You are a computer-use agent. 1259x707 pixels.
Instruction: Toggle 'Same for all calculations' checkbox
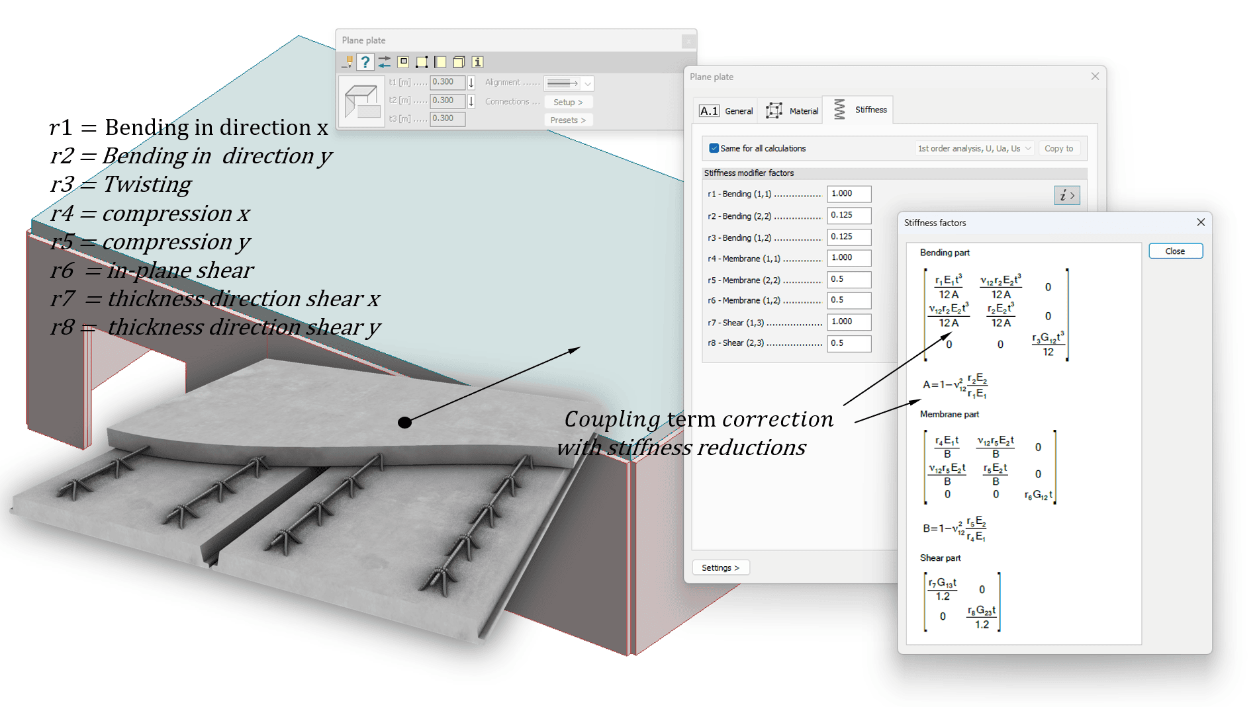pos(714,149)
